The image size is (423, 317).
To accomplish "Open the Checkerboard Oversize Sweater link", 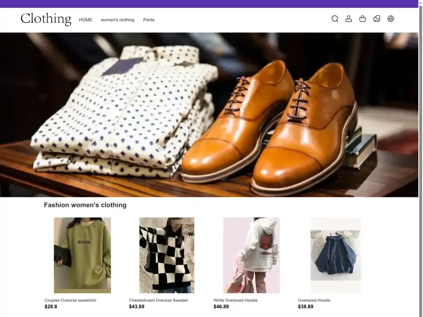I will tap(159, 300).
